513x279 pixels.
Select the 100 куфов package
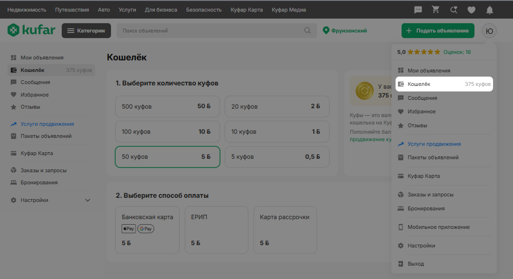[168, 131]
